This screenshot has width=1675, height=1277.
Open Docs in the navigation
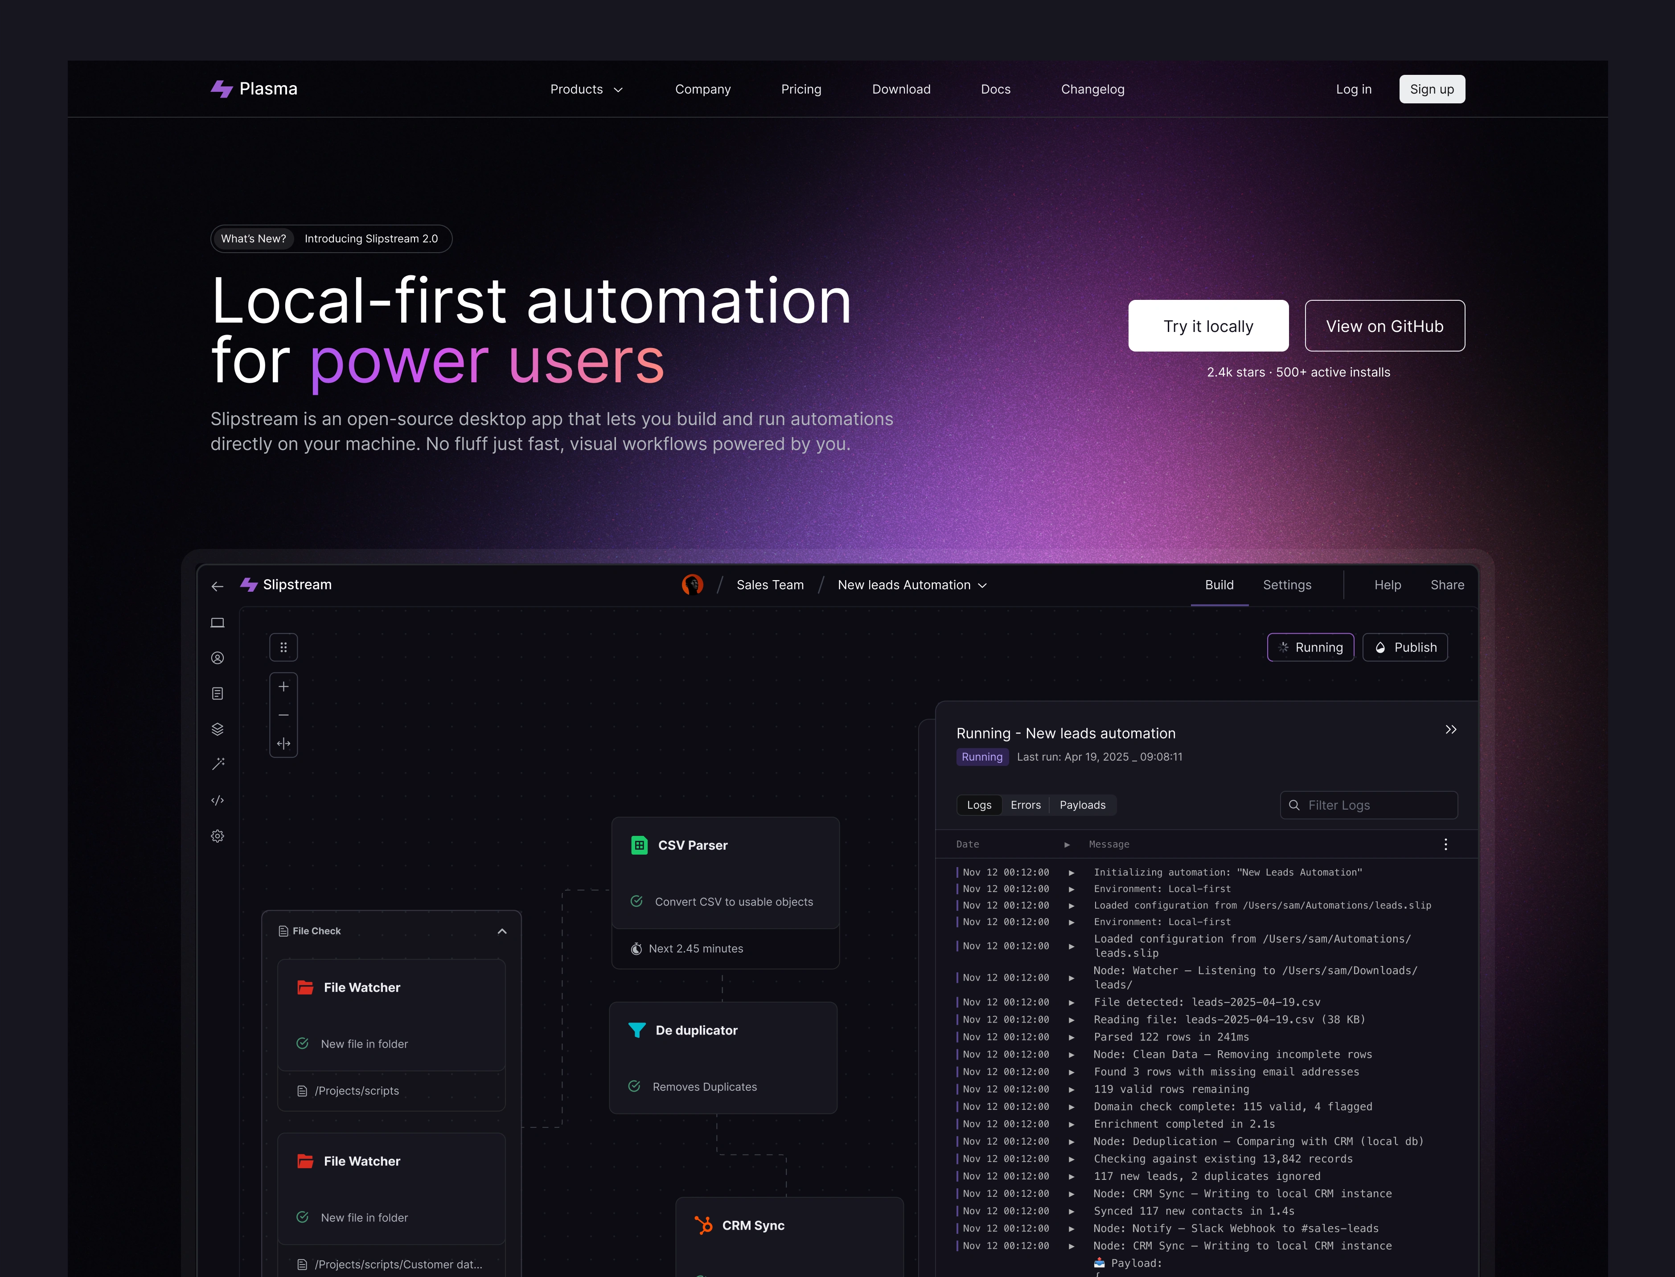point(995,89)
